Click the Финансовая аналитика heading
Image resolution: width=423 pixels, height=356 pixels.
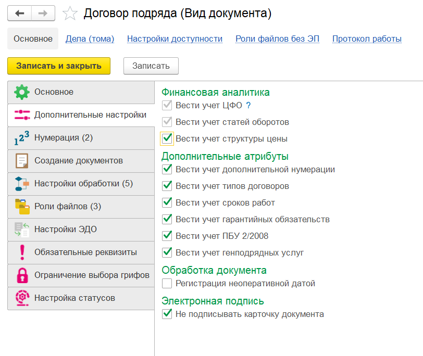pyautogui.click(x=216, y=93)
